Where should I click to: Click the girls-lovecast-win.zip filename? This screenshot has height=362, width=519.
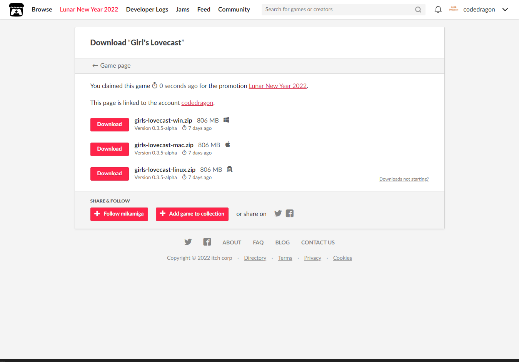click(x=163, y=121)
